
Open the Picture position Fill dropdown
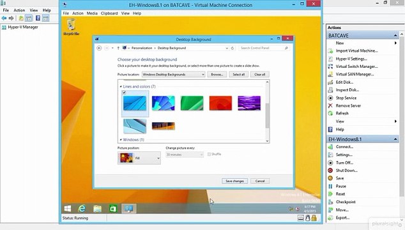tap(139, 158)
